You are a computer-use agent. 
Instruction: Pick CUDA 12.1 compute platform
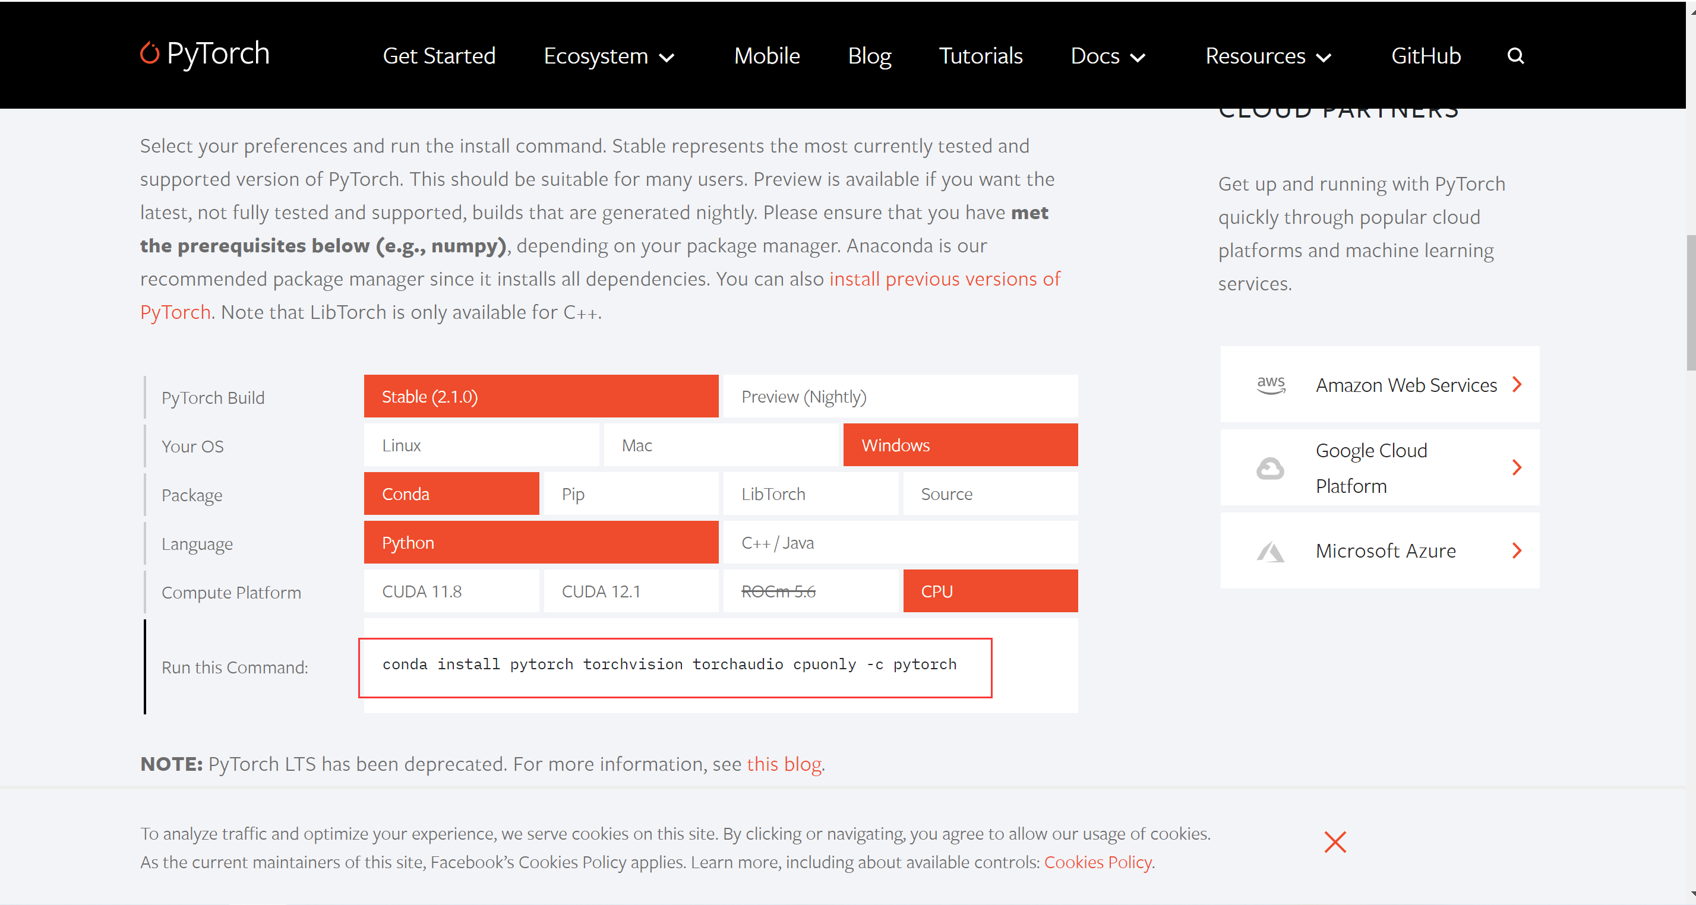[x=631, y=591]
